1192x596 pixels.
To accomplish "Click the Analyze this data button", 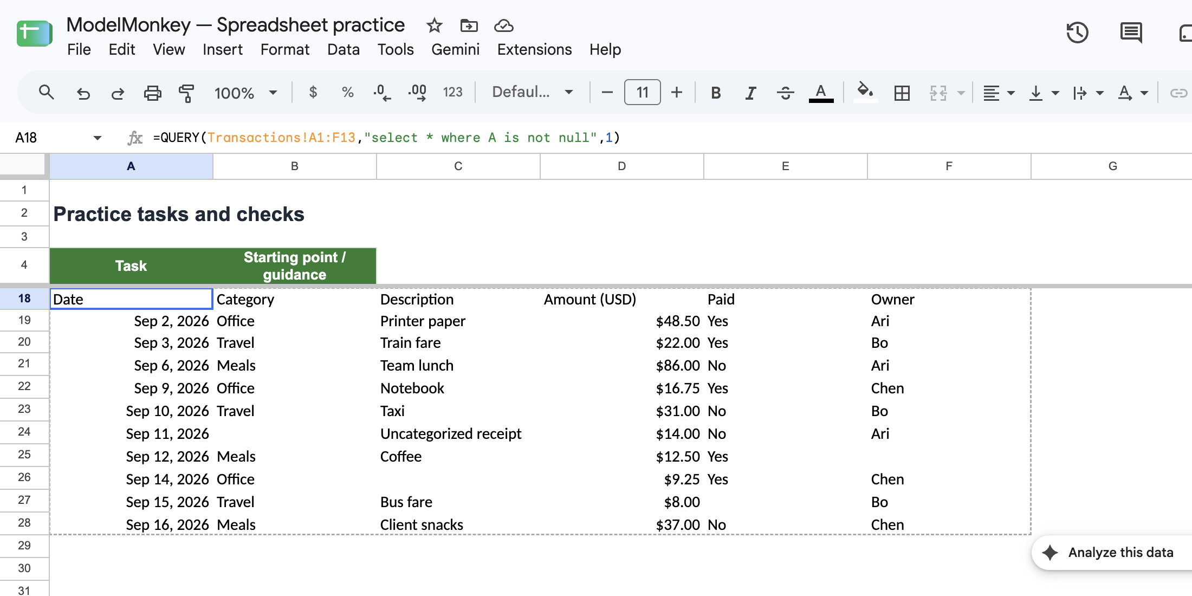I will pos(1111,553).
